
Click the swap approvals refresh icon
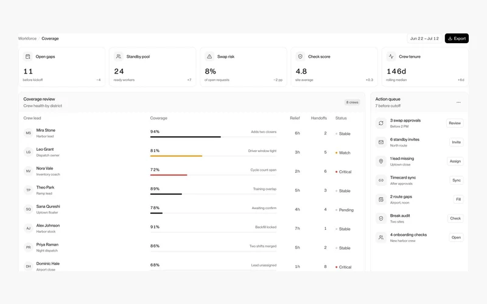click(x=381, y=123)
